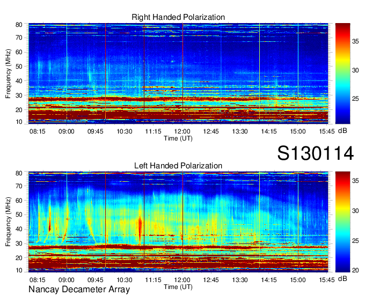Select the large "S130114" label
Screen dimensions: 365x296
click(x=316, y=153)
